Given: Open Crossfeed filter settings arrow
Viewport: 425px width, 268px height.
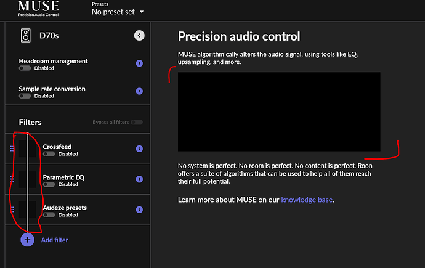Looking at the screenshot, I should point(139,148).
